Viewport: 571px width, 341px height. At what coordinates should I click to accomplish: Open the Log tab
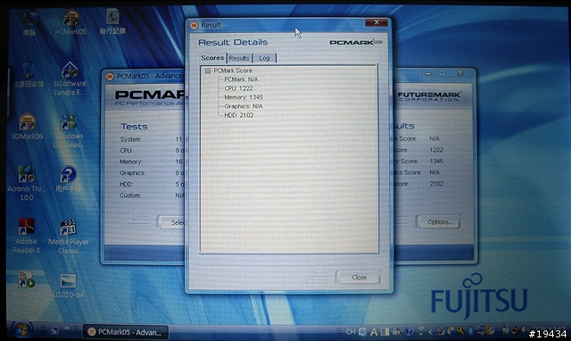[264, 58]
